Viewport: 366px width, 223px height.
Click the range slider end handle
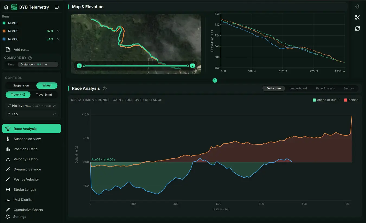tap(188, 66)
